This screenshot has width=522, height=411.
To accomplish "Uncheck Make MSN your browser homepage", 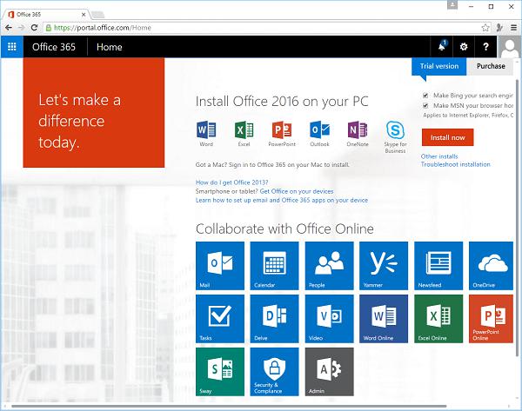I will coord(425,105).
